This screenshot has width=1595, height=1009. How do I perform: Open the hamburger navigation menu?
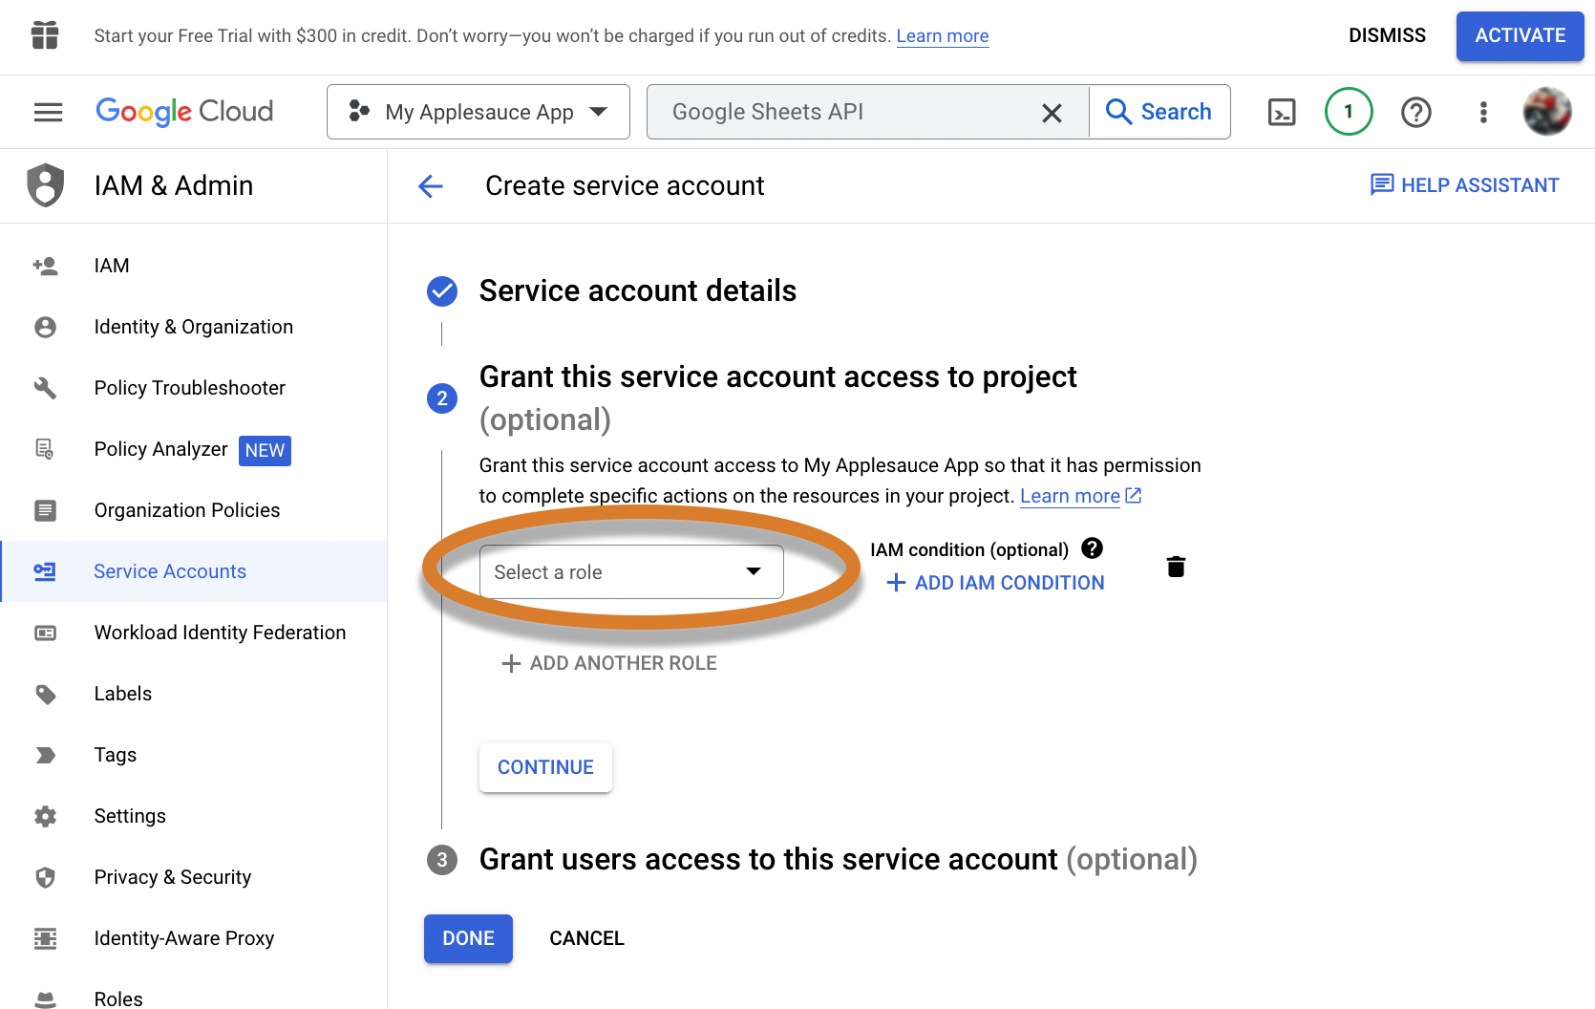pyautogui.click(x=48, y=113)
